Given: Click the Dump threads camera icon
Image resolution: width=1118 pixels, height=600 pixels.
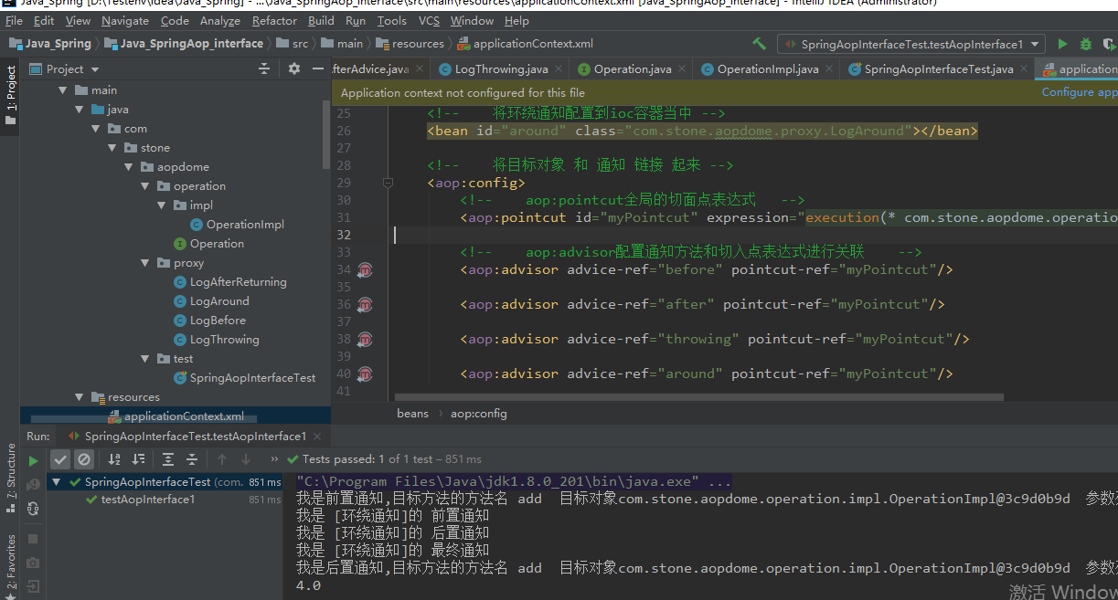Looking at the screenshot, I should pyautogui.click(x=34, y=563).
